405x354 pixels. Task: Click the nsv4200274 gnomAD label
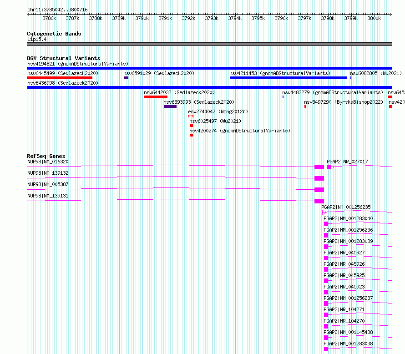pos(240,131)
